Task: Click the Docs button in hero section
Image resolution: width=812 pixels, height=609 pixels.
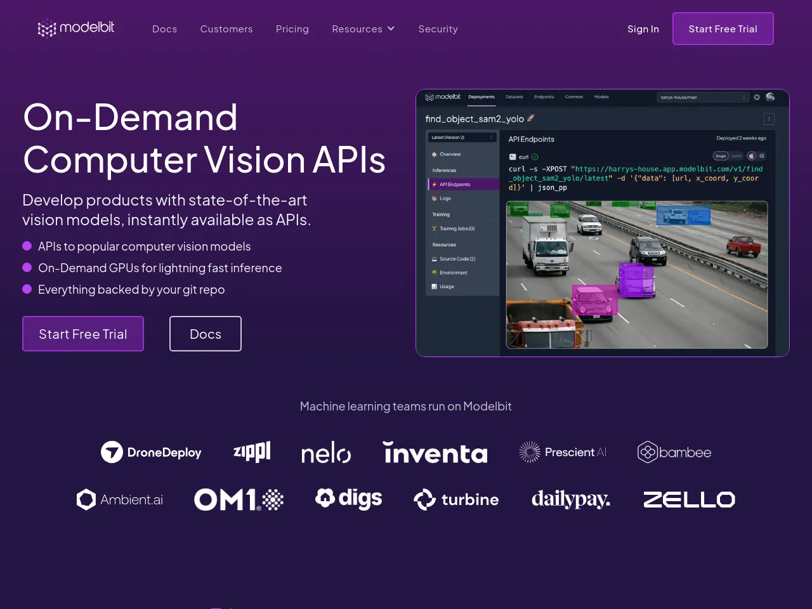Action: coord(206,334)
